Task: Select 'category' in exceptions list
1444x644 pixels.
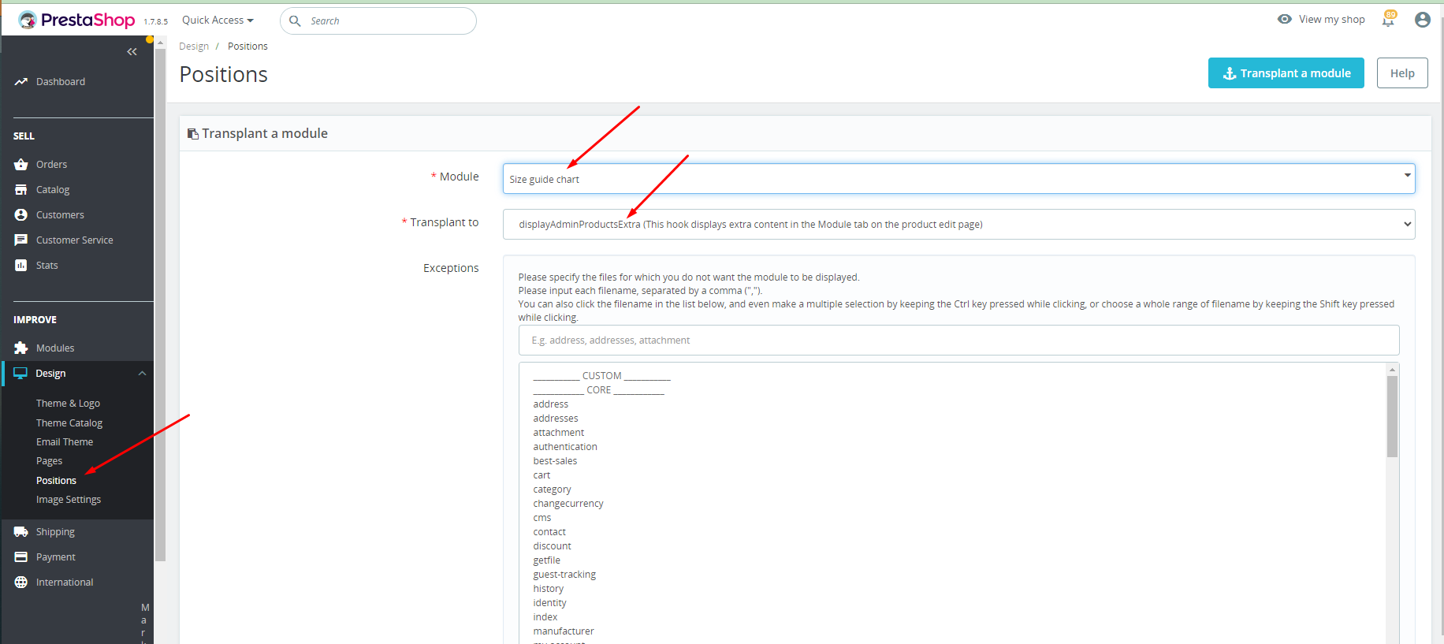Action: (552, 490)
